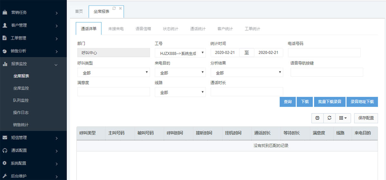Image resolution: width=386 pixels, height=180 pixels.
Task: Sort by the 呼叫时间 column header
Action: tap(178, 133)
